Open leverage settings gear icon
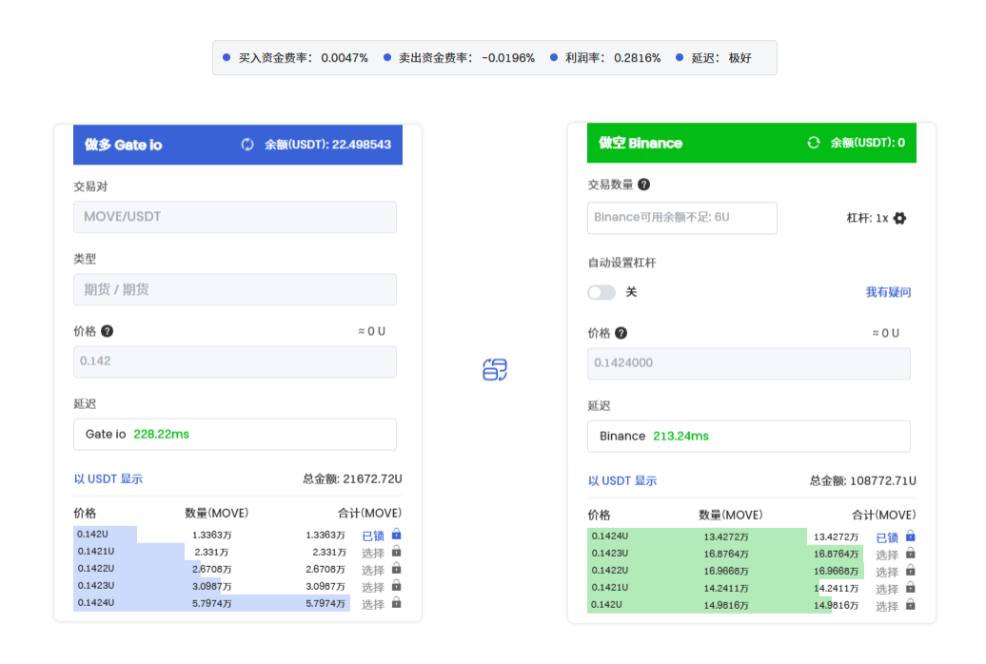Viewport: 986px width, 664px height. click(x=899, y=218)
